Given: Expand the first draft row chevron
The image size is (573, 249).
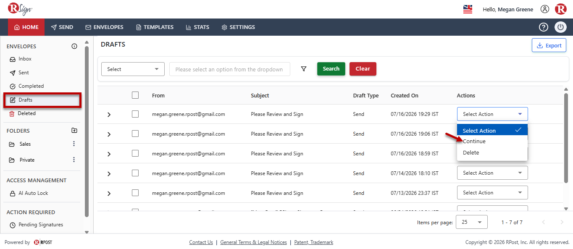Looking at the screenshot, I should [x=109, y=115].
